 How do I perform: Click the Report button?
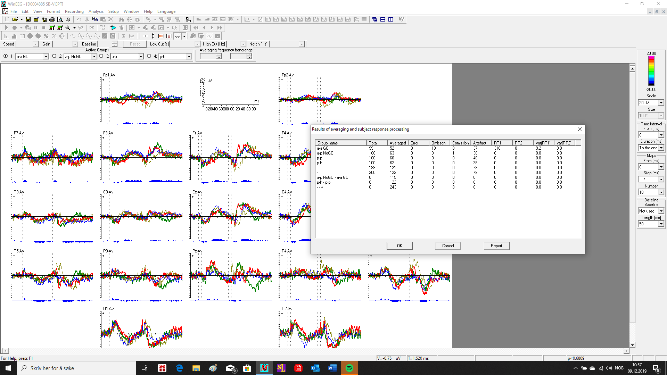[x=496, y=246]
